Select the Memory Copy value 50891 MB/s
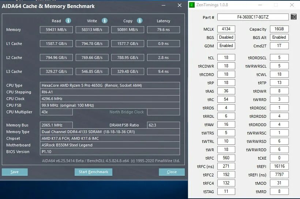Viewport: 300px width, 199px height. (128, 30)
